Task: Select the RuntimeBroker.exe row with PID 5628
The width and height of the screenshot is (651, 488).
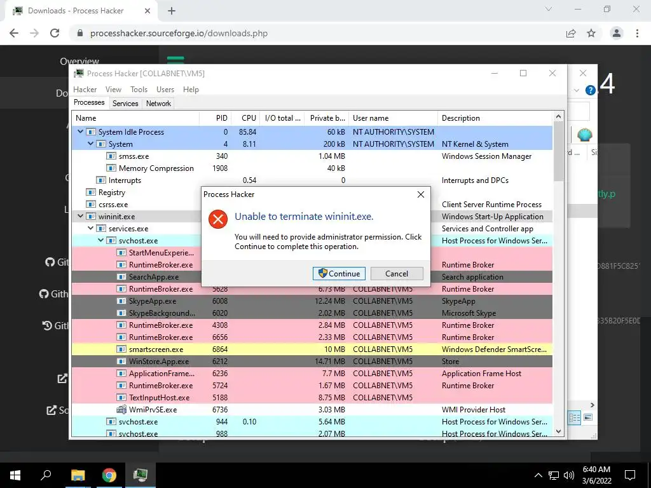Action: [312, 289]
